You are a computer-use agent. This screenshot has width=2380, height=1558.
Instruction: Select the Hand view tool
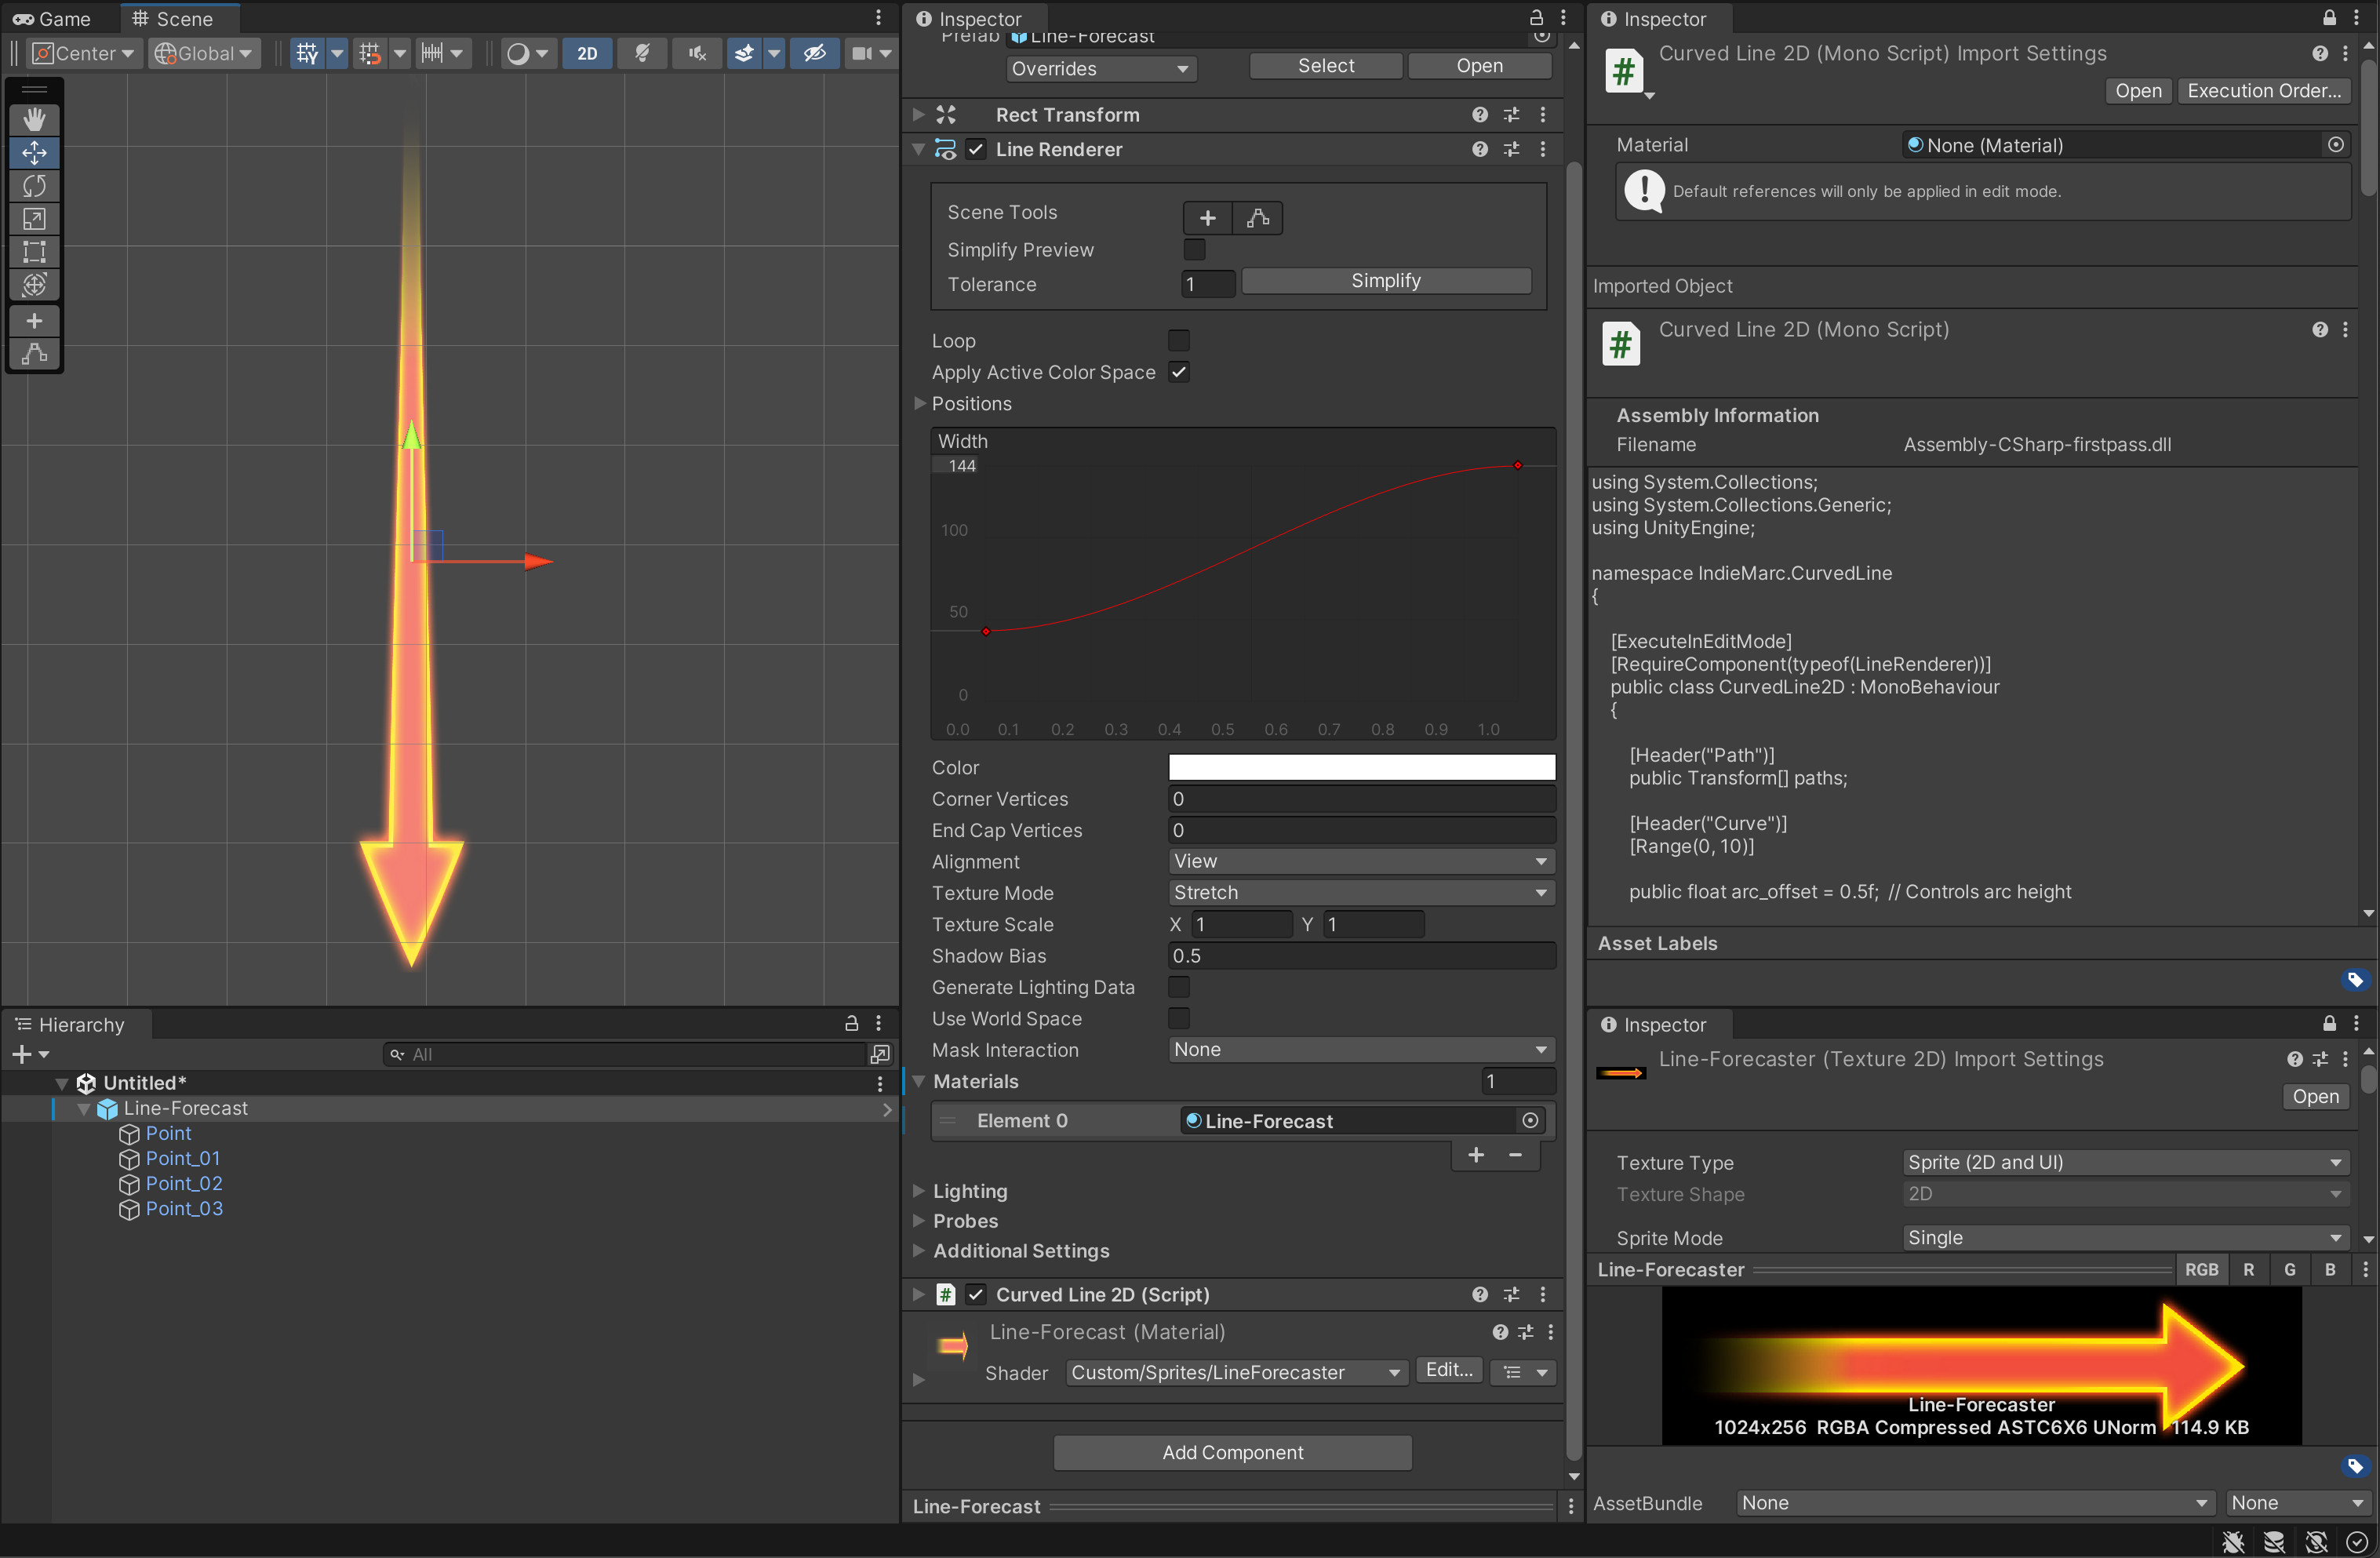(x=34, y=119)
